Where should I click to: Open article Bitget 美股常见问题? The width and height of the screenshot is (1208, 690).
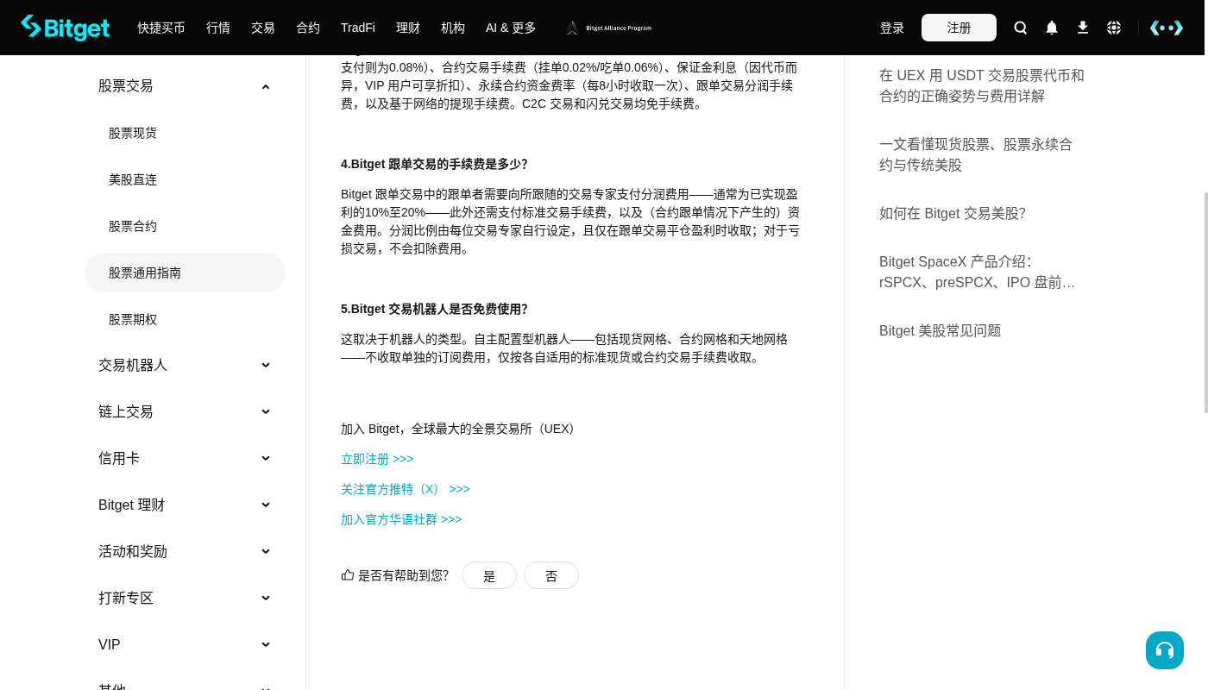click(941, 330)
